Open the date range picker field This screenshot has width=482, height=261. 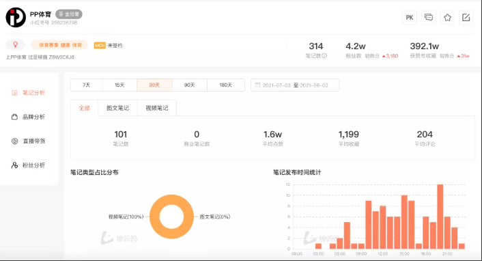295,85
